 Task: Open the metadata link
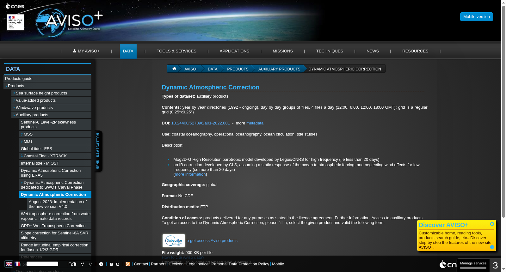255,123
